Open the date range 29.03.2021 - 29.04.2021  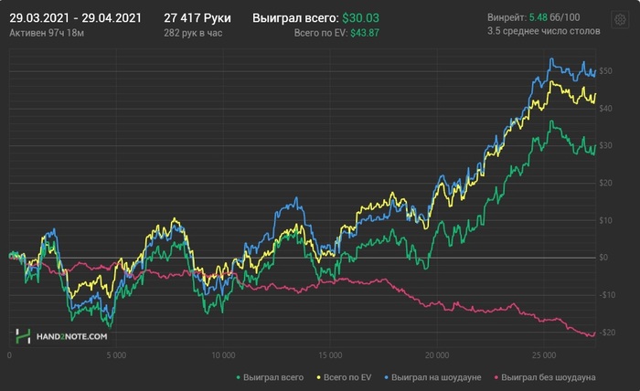tap(75, 17)
